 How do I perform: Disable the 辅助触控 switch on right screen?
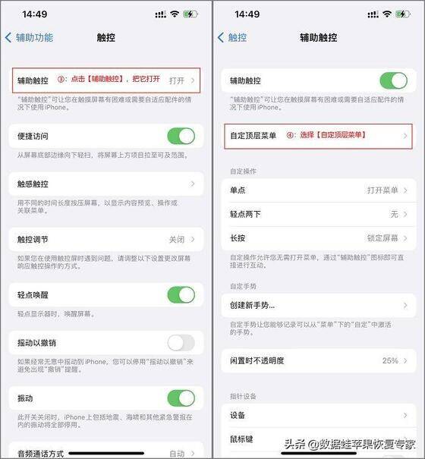pos(393,80)
